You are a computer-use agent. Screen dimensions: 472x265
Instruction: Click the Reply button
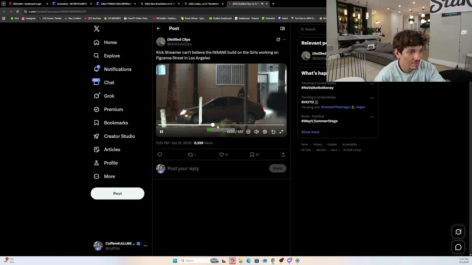click(x=278, y=168)
